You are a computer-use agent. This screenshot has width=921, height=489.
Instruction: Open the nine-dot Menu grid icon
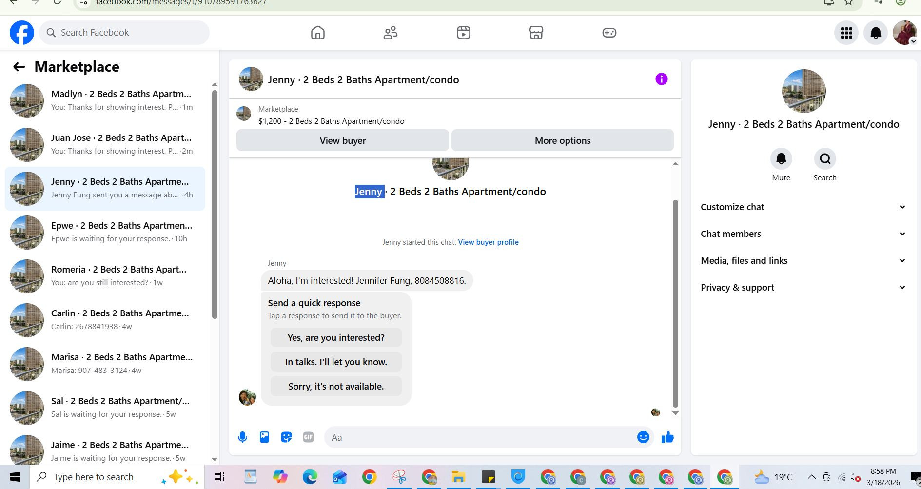click(846, 33)
